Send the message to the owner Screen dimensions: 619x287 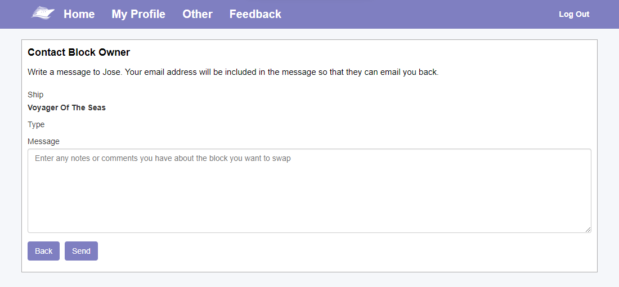pos(81,251)
